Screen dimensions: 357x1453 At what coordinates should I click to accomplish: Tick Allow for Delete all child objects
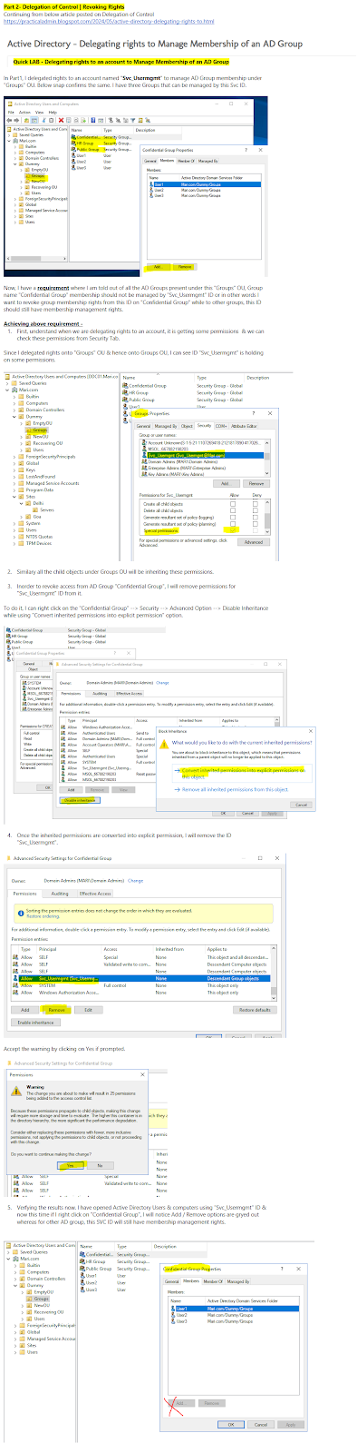click(x=233, y=510)
